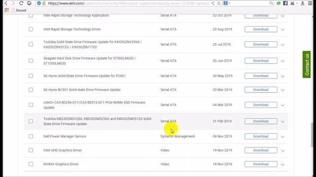Download the Toshiba KXG50ZNV256G firmware update

point(261,44)
